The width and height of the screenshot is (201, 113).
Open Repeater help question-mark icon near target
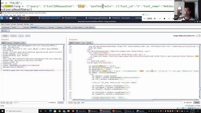199,36
